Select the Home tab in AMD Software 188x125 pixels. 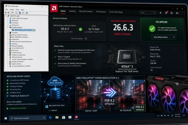pyautogui.click(x=63, y=11)
